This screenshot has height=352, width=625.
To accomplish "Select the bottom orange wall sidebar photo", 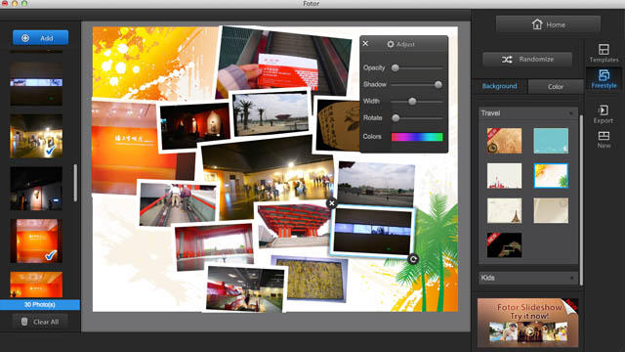I will [36, 285].
